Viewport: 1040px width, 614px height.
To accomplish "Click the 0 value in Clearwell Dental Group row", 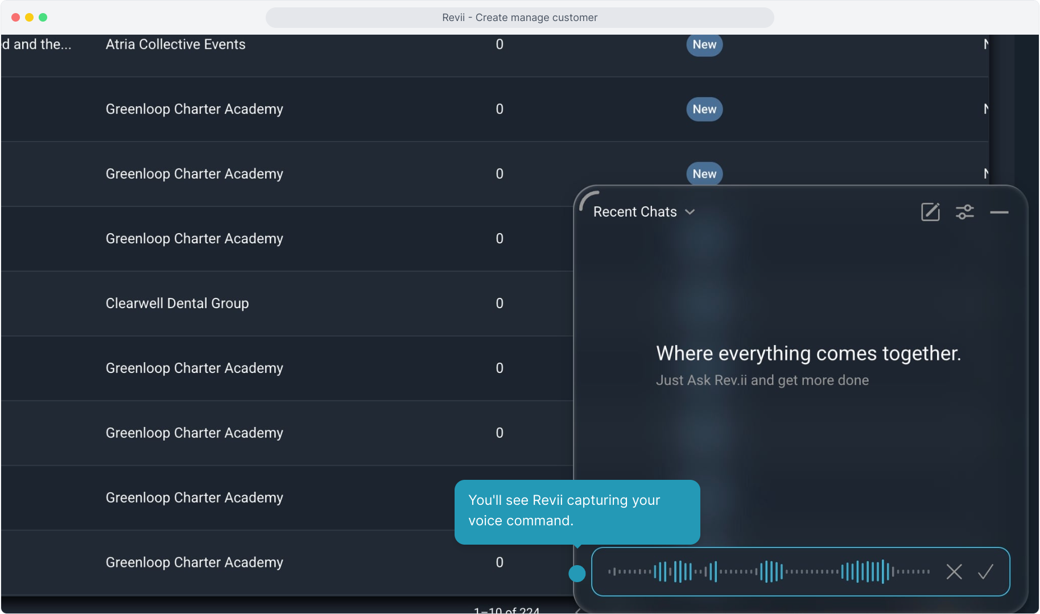I will pos(500,304).
